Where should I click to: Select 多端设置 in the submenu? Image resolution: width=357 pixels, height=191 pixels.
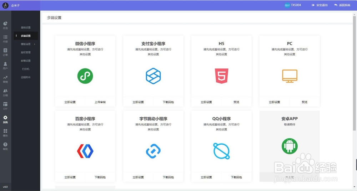26,36
